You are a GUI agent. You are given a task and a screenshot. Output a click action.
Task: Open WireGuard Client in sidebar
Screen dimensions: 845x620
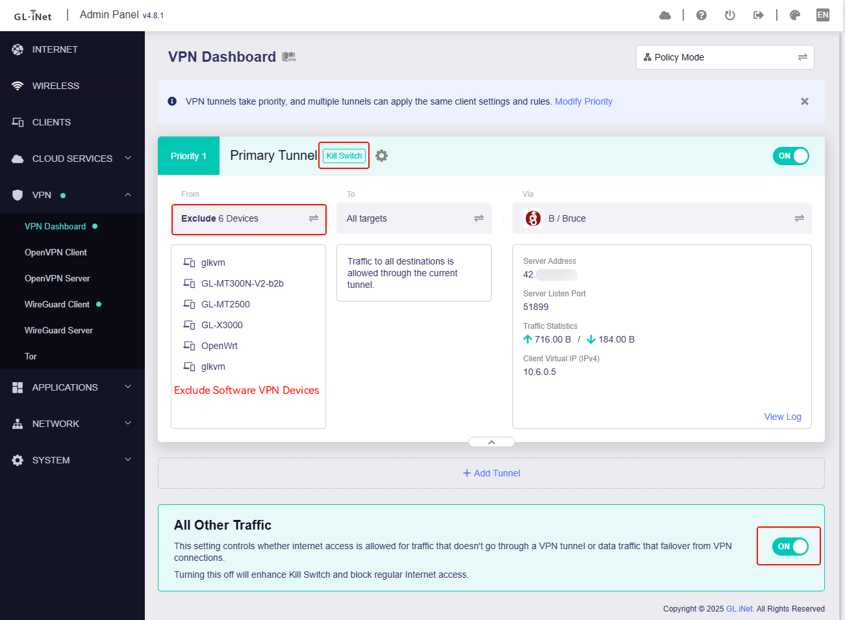click(57, 304)
